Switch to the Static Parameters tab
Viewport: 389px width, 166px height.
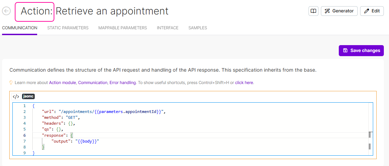[x=68, y=28]
